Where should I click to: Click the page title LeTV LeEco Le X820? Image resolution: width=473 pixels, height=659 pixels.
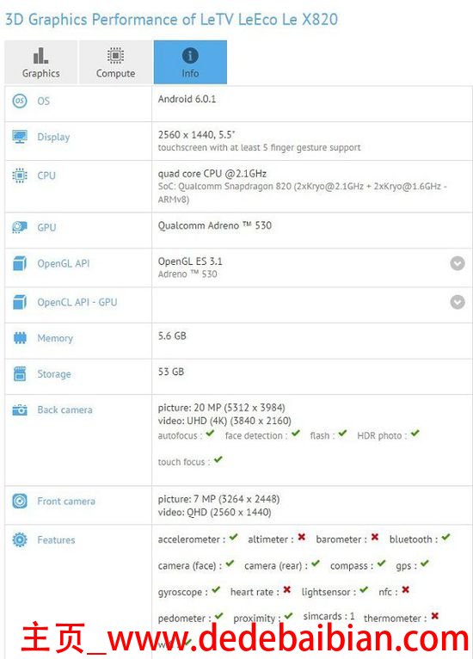(x=269, y=19)
